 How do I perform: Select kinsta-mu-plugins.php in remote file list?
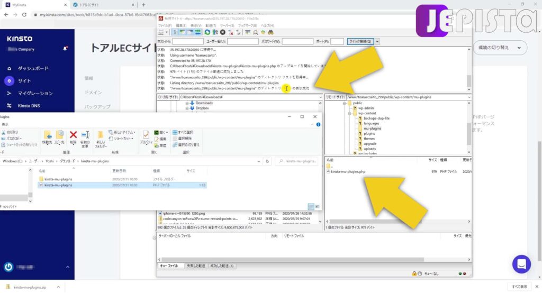pyautogui.click(x=348, y=172)
